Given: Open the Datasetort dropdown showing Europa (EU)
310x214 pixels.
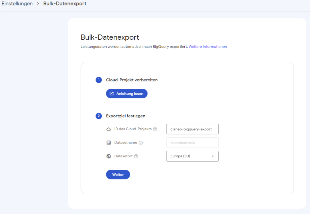Looking at the screenshot, I should pos(192,156).
